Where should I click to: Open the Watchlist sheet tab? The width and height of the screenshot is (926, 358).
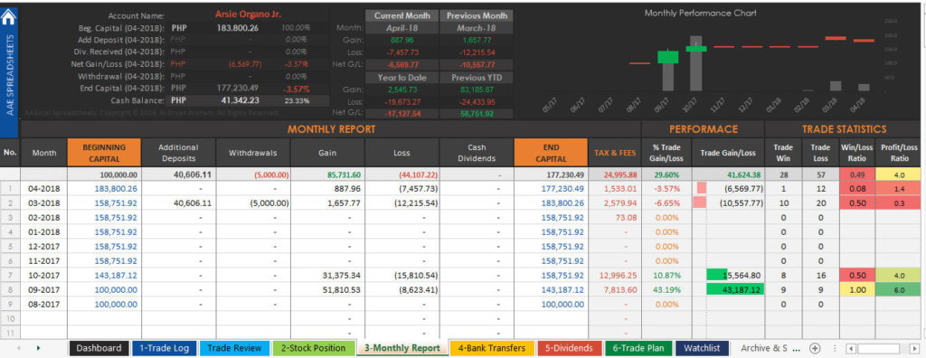coord(702,349)
